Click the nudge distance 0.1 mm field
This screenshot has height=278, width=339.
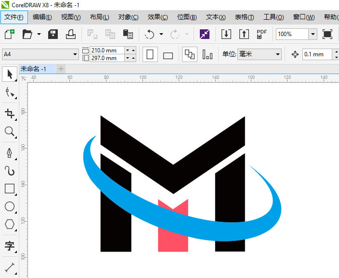click(317, 54)
